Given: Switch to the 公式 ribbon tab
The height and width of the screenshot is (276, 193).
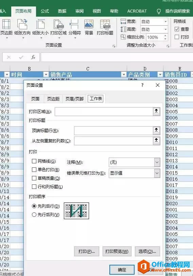Looking at the screenshot, I should (x=45, y=11).
